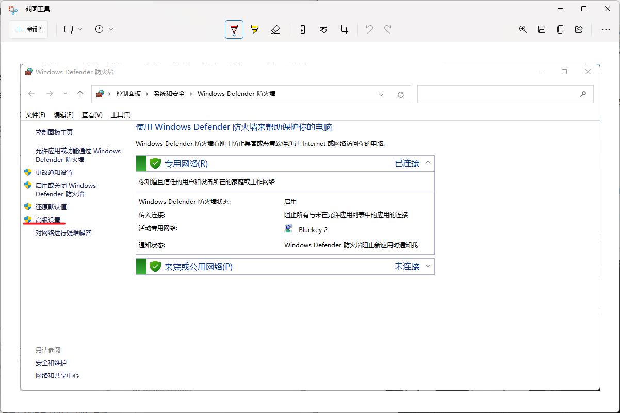Toggle the touch writing tool

[x=323, y=29]
